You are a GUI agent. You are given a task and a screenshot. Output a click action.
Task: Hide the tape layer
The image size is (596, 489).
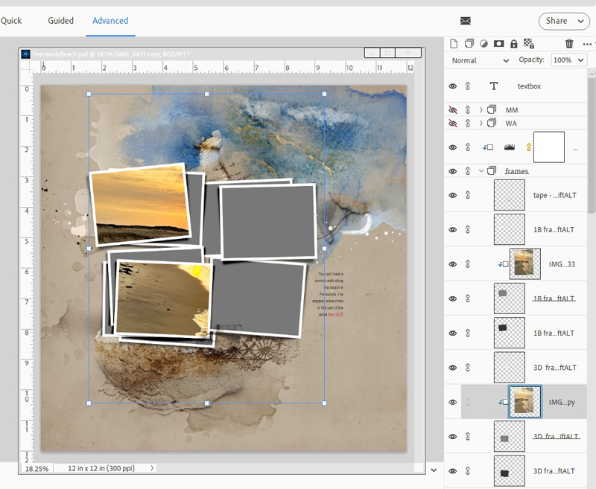(x=453, y=195)
